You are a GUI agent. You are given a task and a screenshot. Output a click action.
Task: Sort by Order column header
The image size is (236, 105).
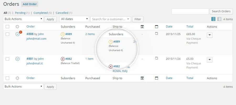(x=31, y=26)
